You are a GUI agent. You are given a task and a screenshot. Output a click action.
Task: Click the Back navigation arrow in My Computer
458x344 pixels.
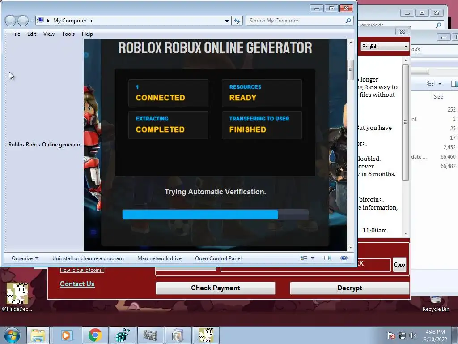pyautogui.click(x=11, y=21)
